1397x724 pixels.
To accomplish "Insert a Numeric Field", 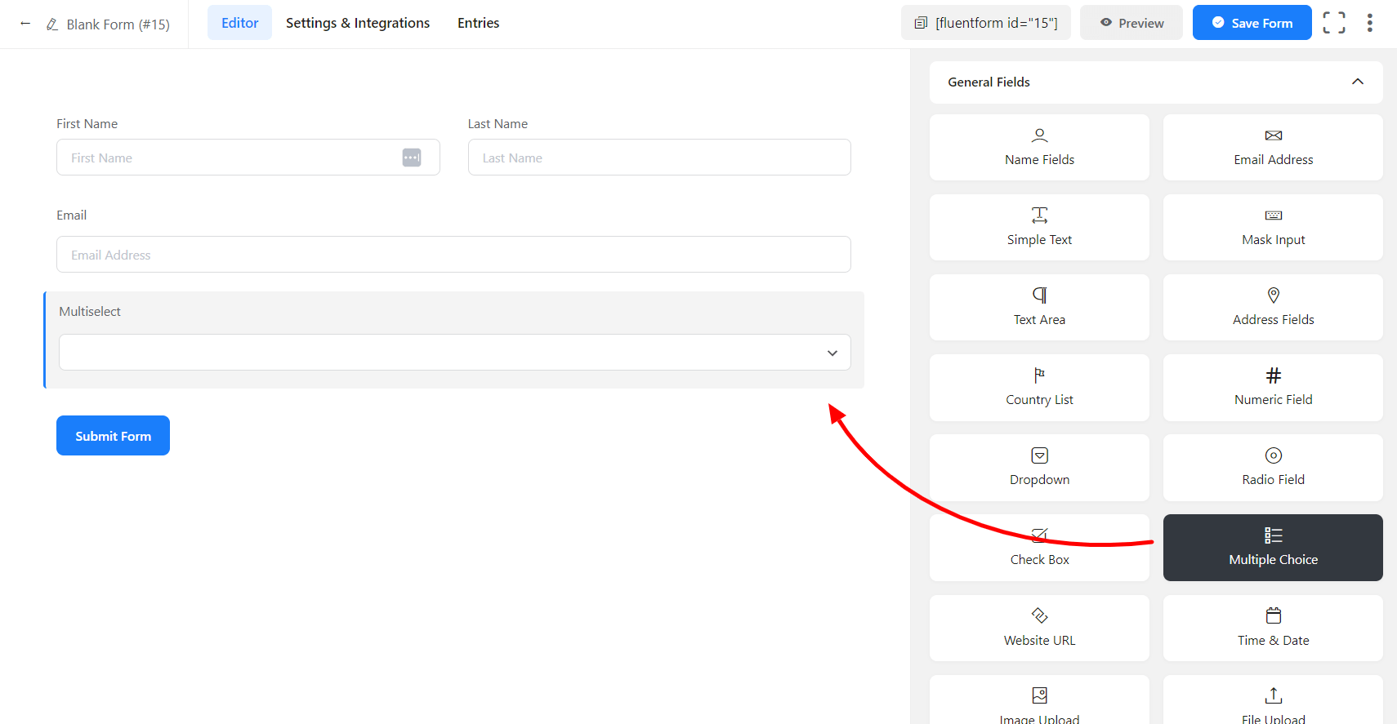I will (1273, 388).
